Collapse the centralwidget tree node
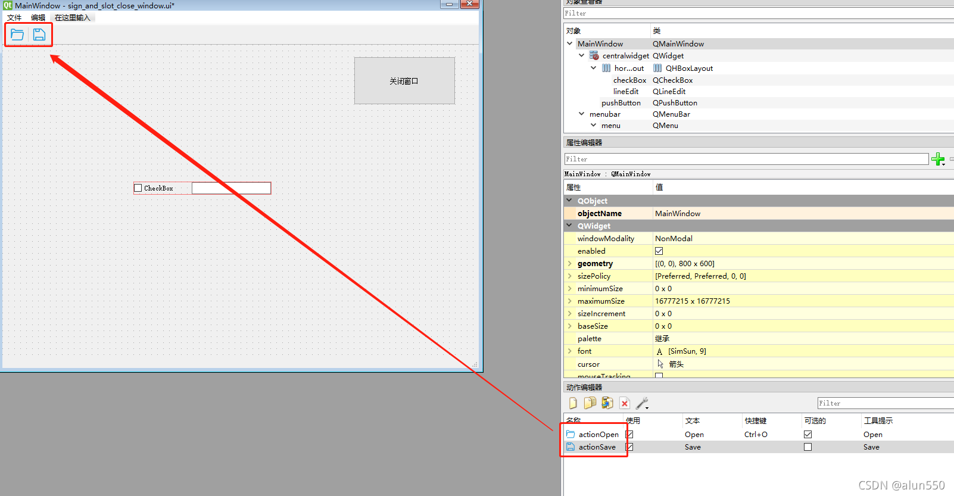954x496 pixels. click(x=582, y=55)
